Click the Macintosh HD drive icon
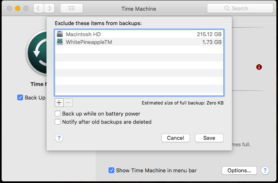This screenshot has width=278, height=183. tap(60, 34)
